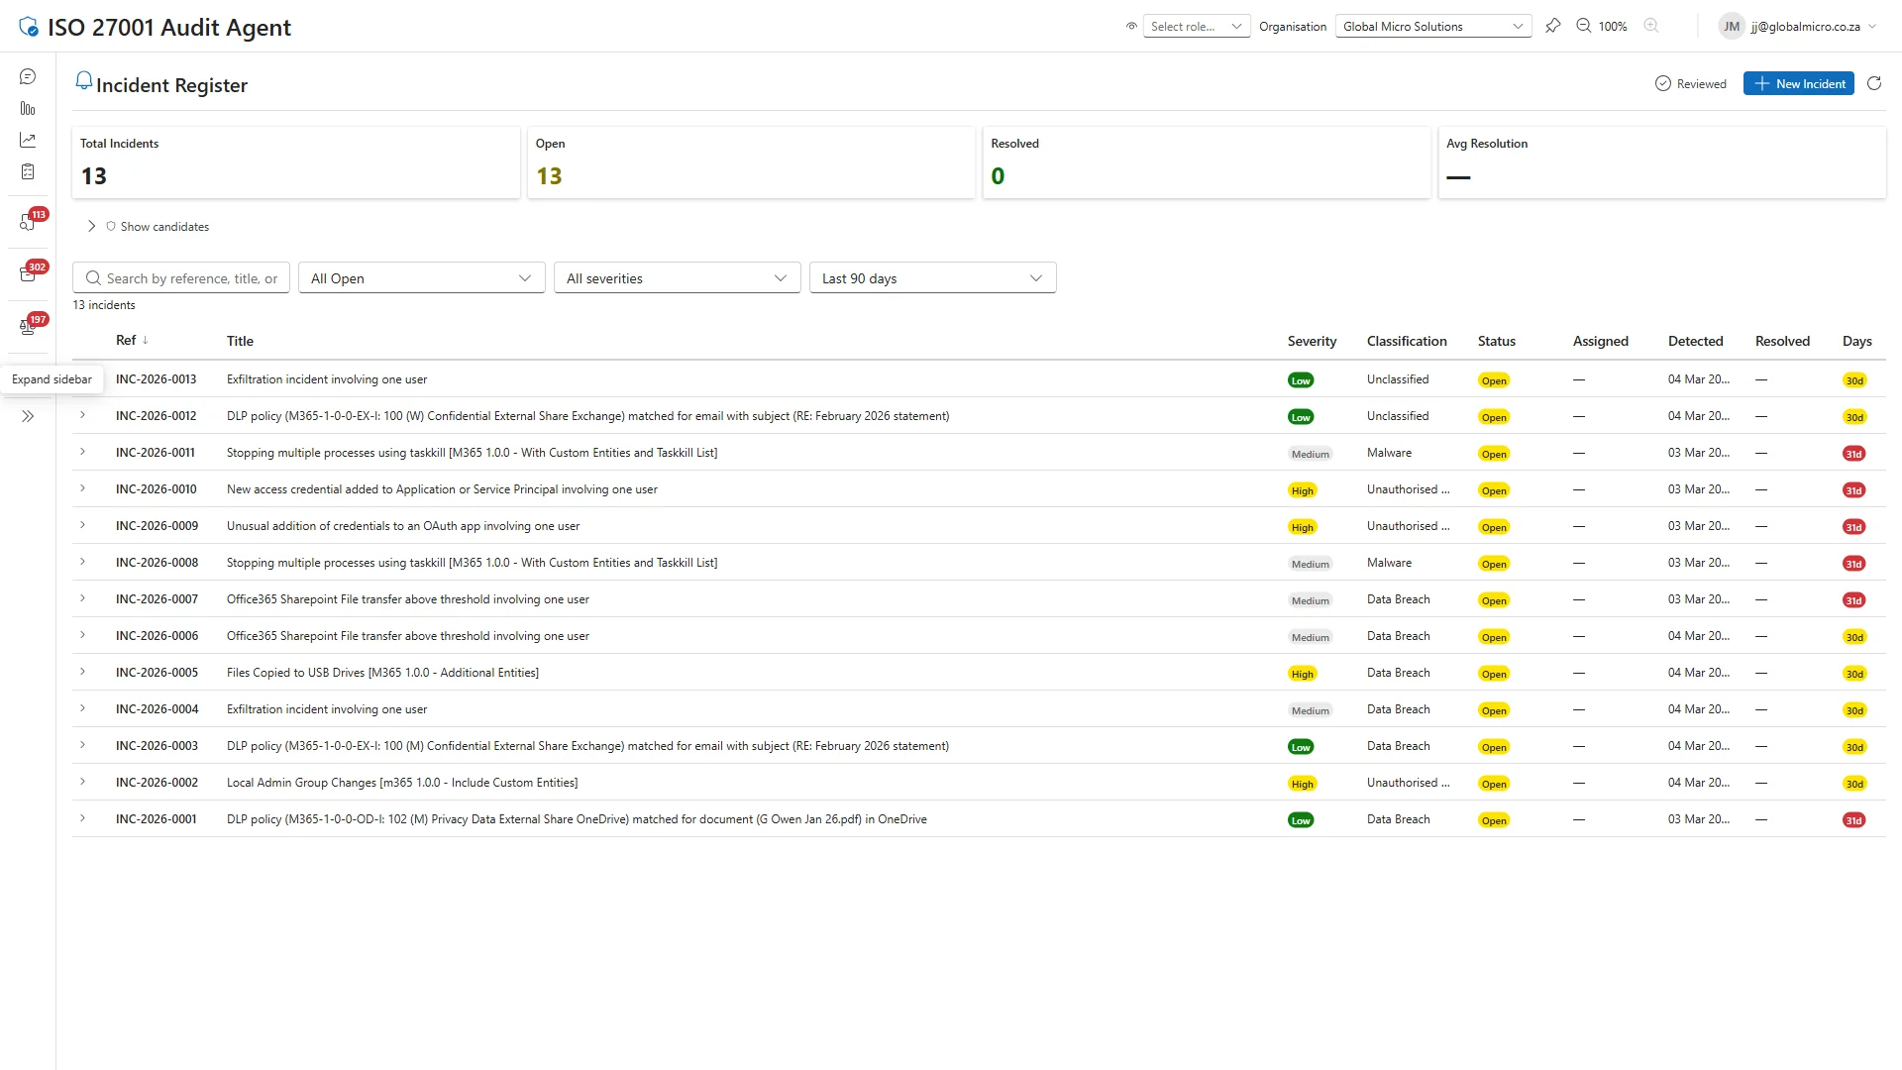Click the pin icon in the top bar

click(1553, 26)
